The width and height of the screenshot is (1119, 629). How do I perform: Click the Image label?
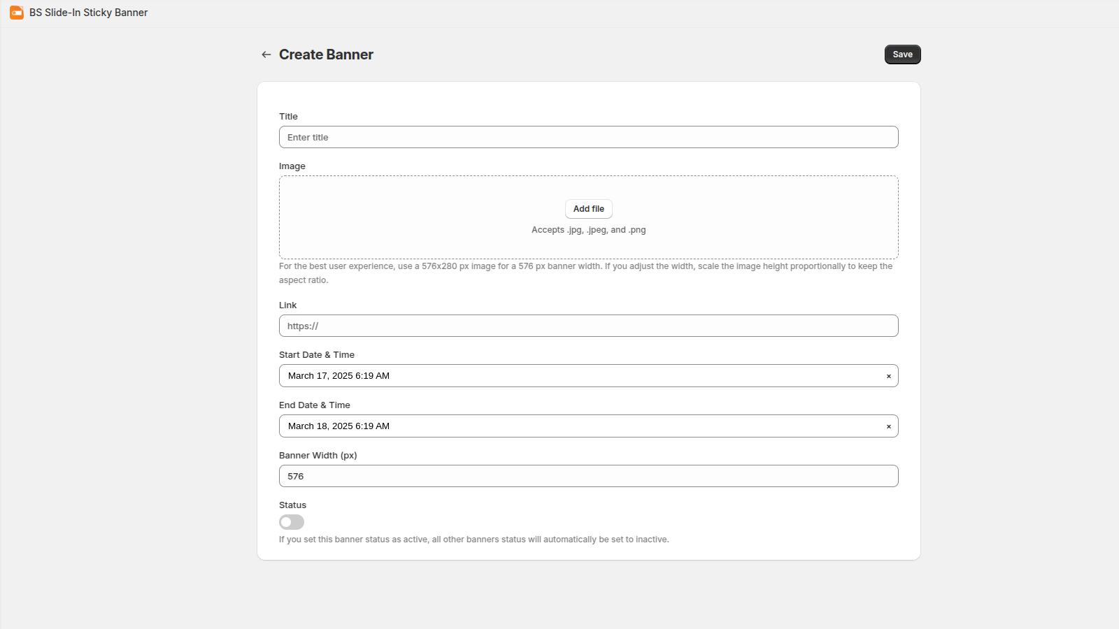[x=292, y=166]
